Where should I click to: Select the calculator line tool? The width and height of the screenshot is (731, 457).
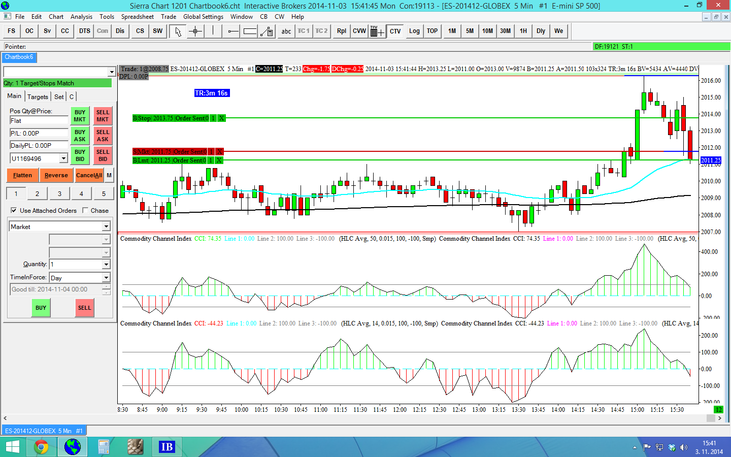(x=267, y=31)
